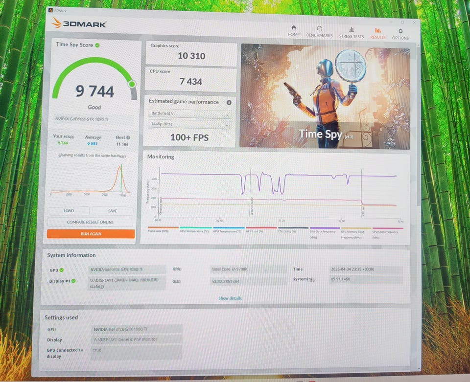Select the Results tab

tap(377, 34)
